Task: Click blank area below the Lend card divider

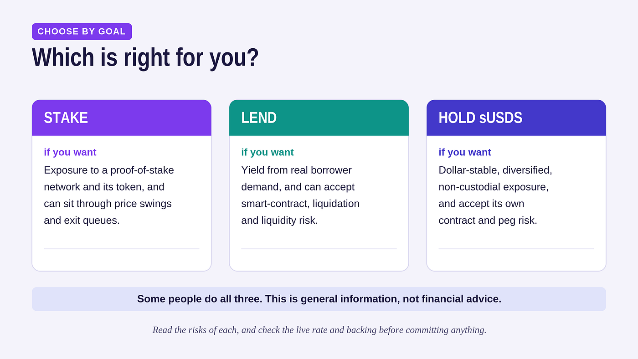Action: click(x=319, y=260)
